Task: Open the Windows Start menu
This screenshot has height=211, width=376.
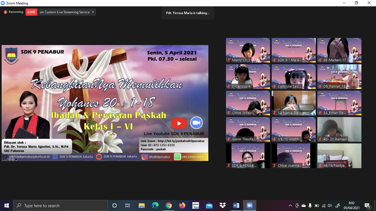Action: [x=6, y=206]
